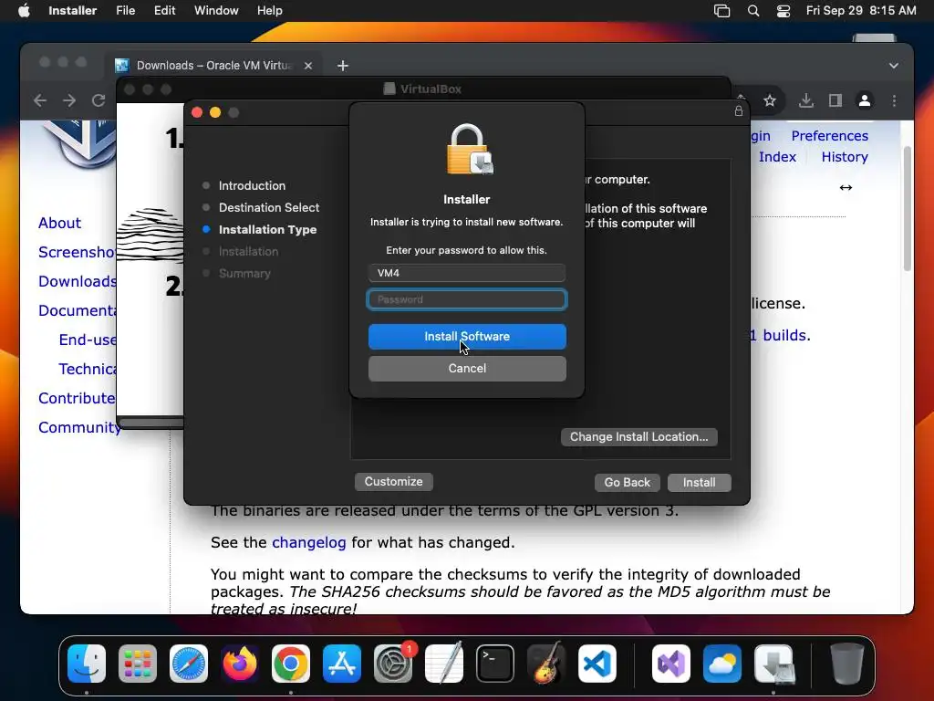Click Change Install Location button
Viewport: 934px width, 701px height.
point(639,437)
